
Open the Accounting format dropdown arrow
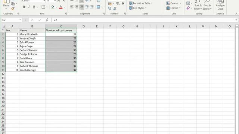click(x=114, y=4)
